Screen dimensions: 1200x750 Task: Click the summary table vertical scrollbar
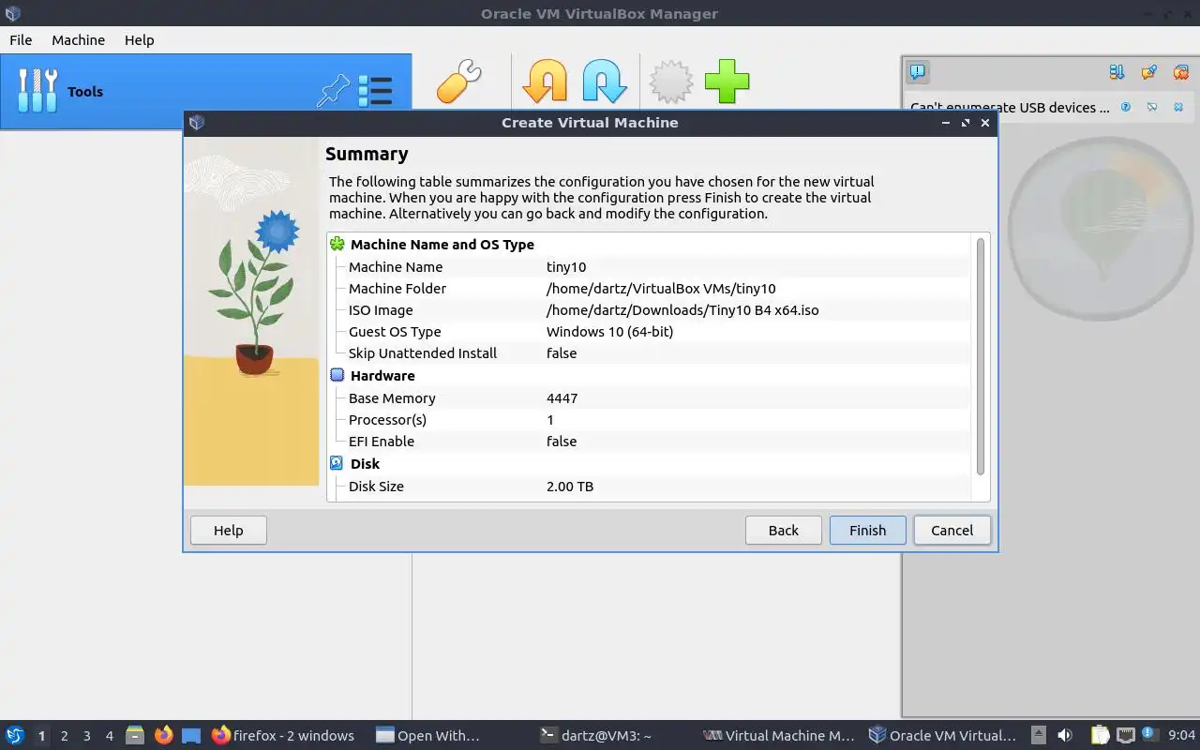point(981,356)
